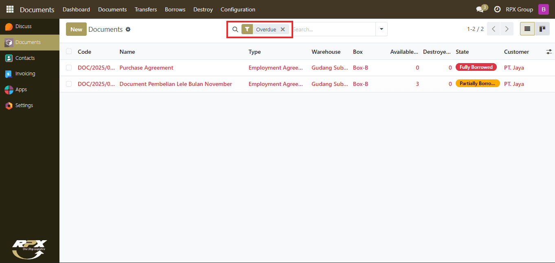This screenshot has height=263, width=555.
Task: Open the Transfers menu
Action: pyautogui.click(x=146, y=9)
